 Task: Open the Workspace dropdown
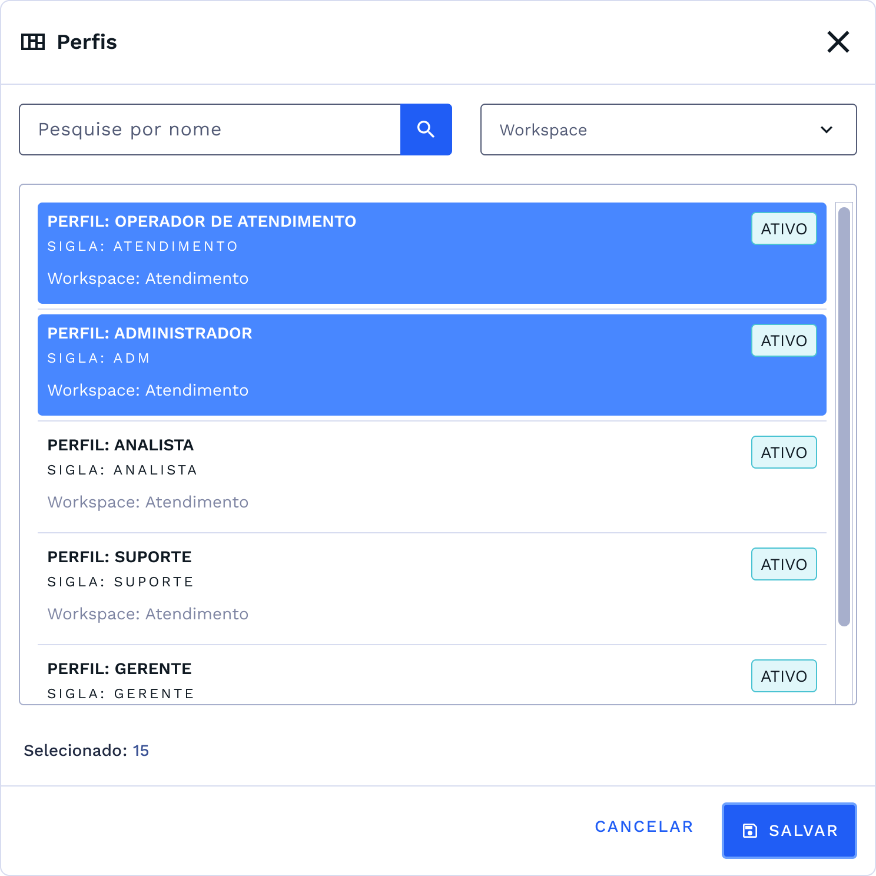pos(668,130)
